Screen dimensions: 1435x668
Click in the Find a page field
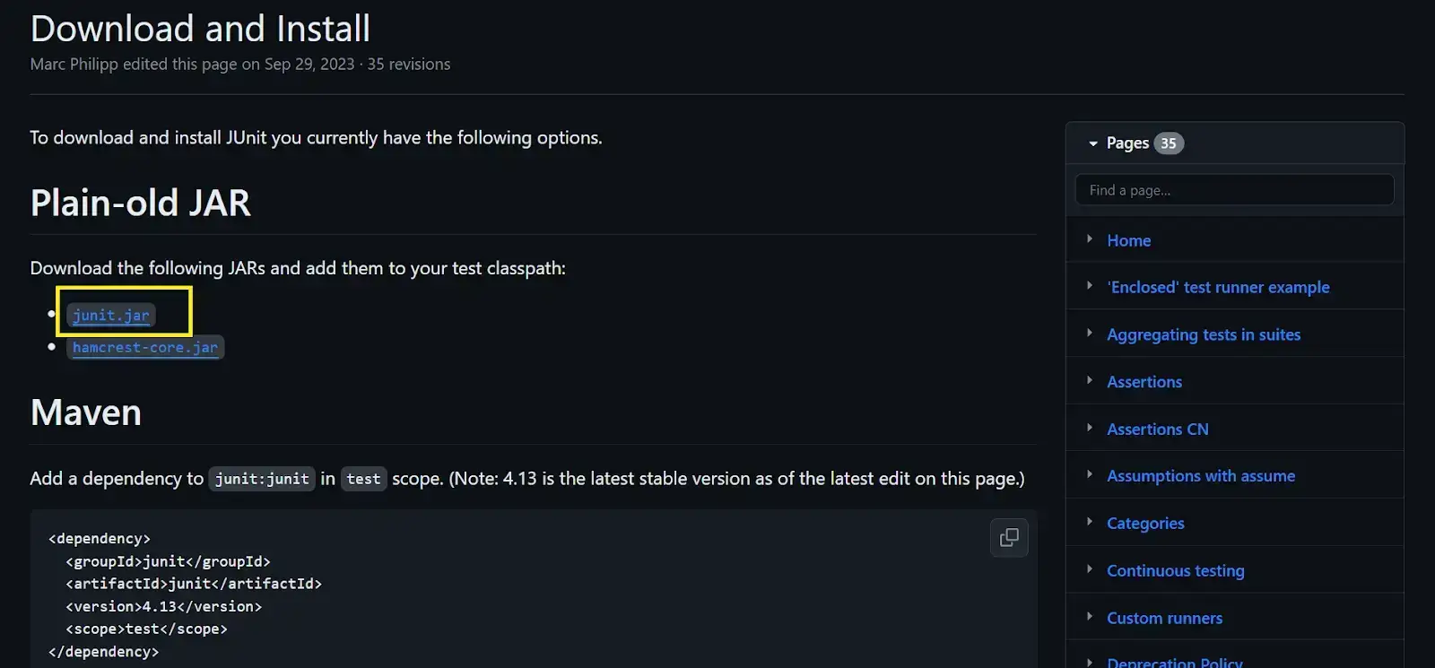pyautogui.click(x=1234, y=190)
